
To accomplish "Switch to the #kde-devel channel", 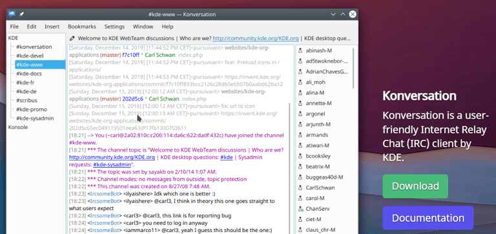I will pyautogui.click(x=30, y=56).
